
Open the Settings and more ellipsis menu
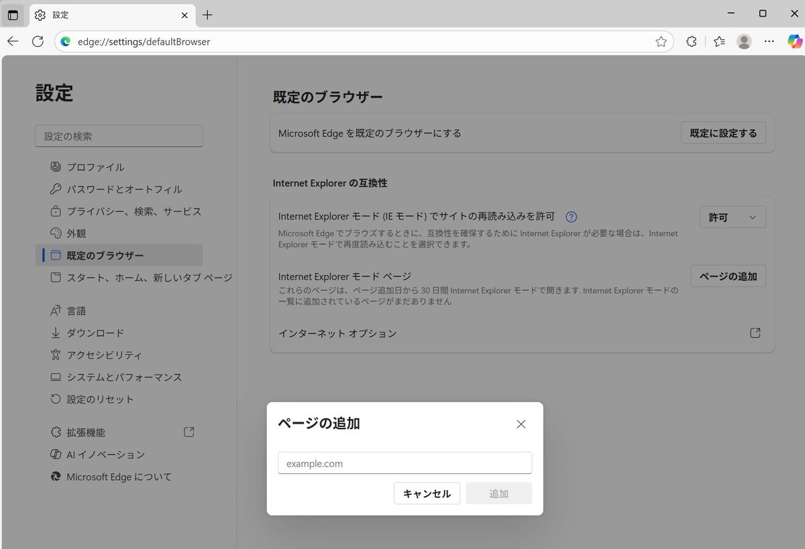click(769, 42)
